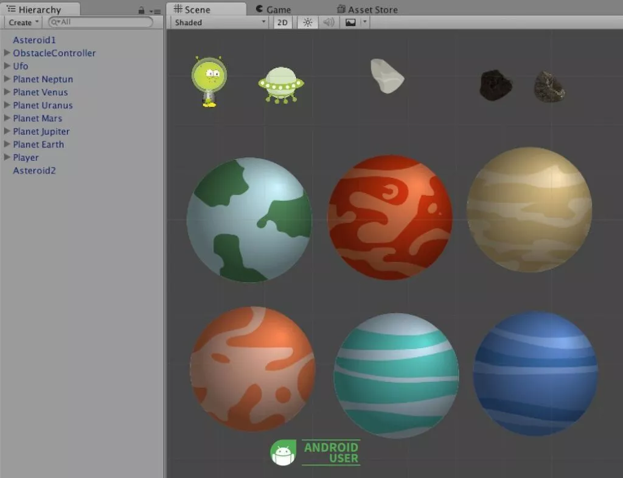The height and width of the screenshot is (478, 623).
Task: Click the Hierarchy search field
Action: click(x=100, y=23)
